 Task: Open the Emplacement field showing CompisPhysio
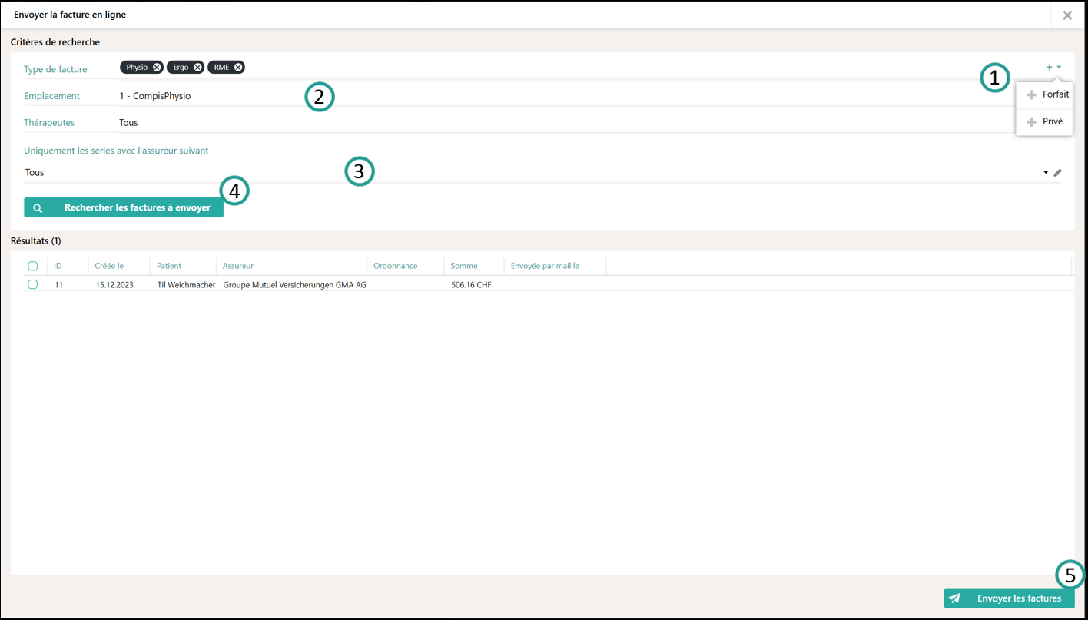tap(155, 96)
